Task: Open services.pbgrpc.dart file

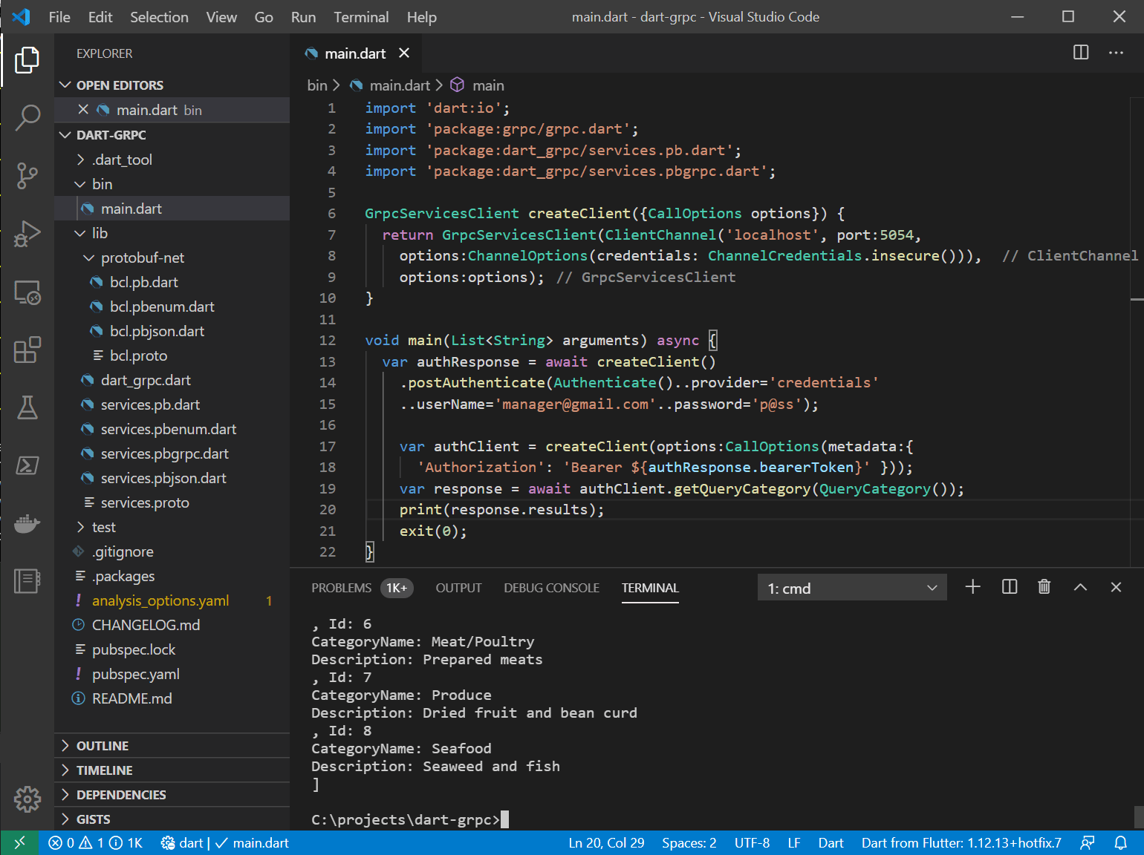Action: (x=172, y=453)
